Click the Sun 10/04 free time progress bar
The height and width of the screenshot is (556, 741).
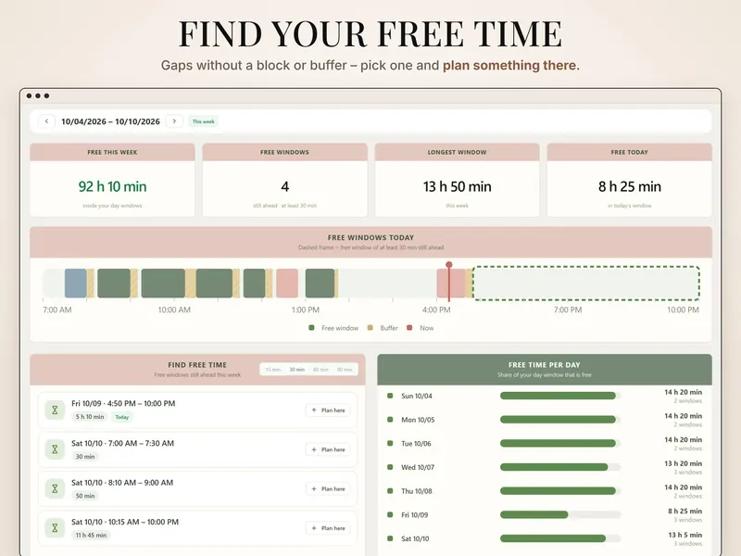(x=560, y=396)
